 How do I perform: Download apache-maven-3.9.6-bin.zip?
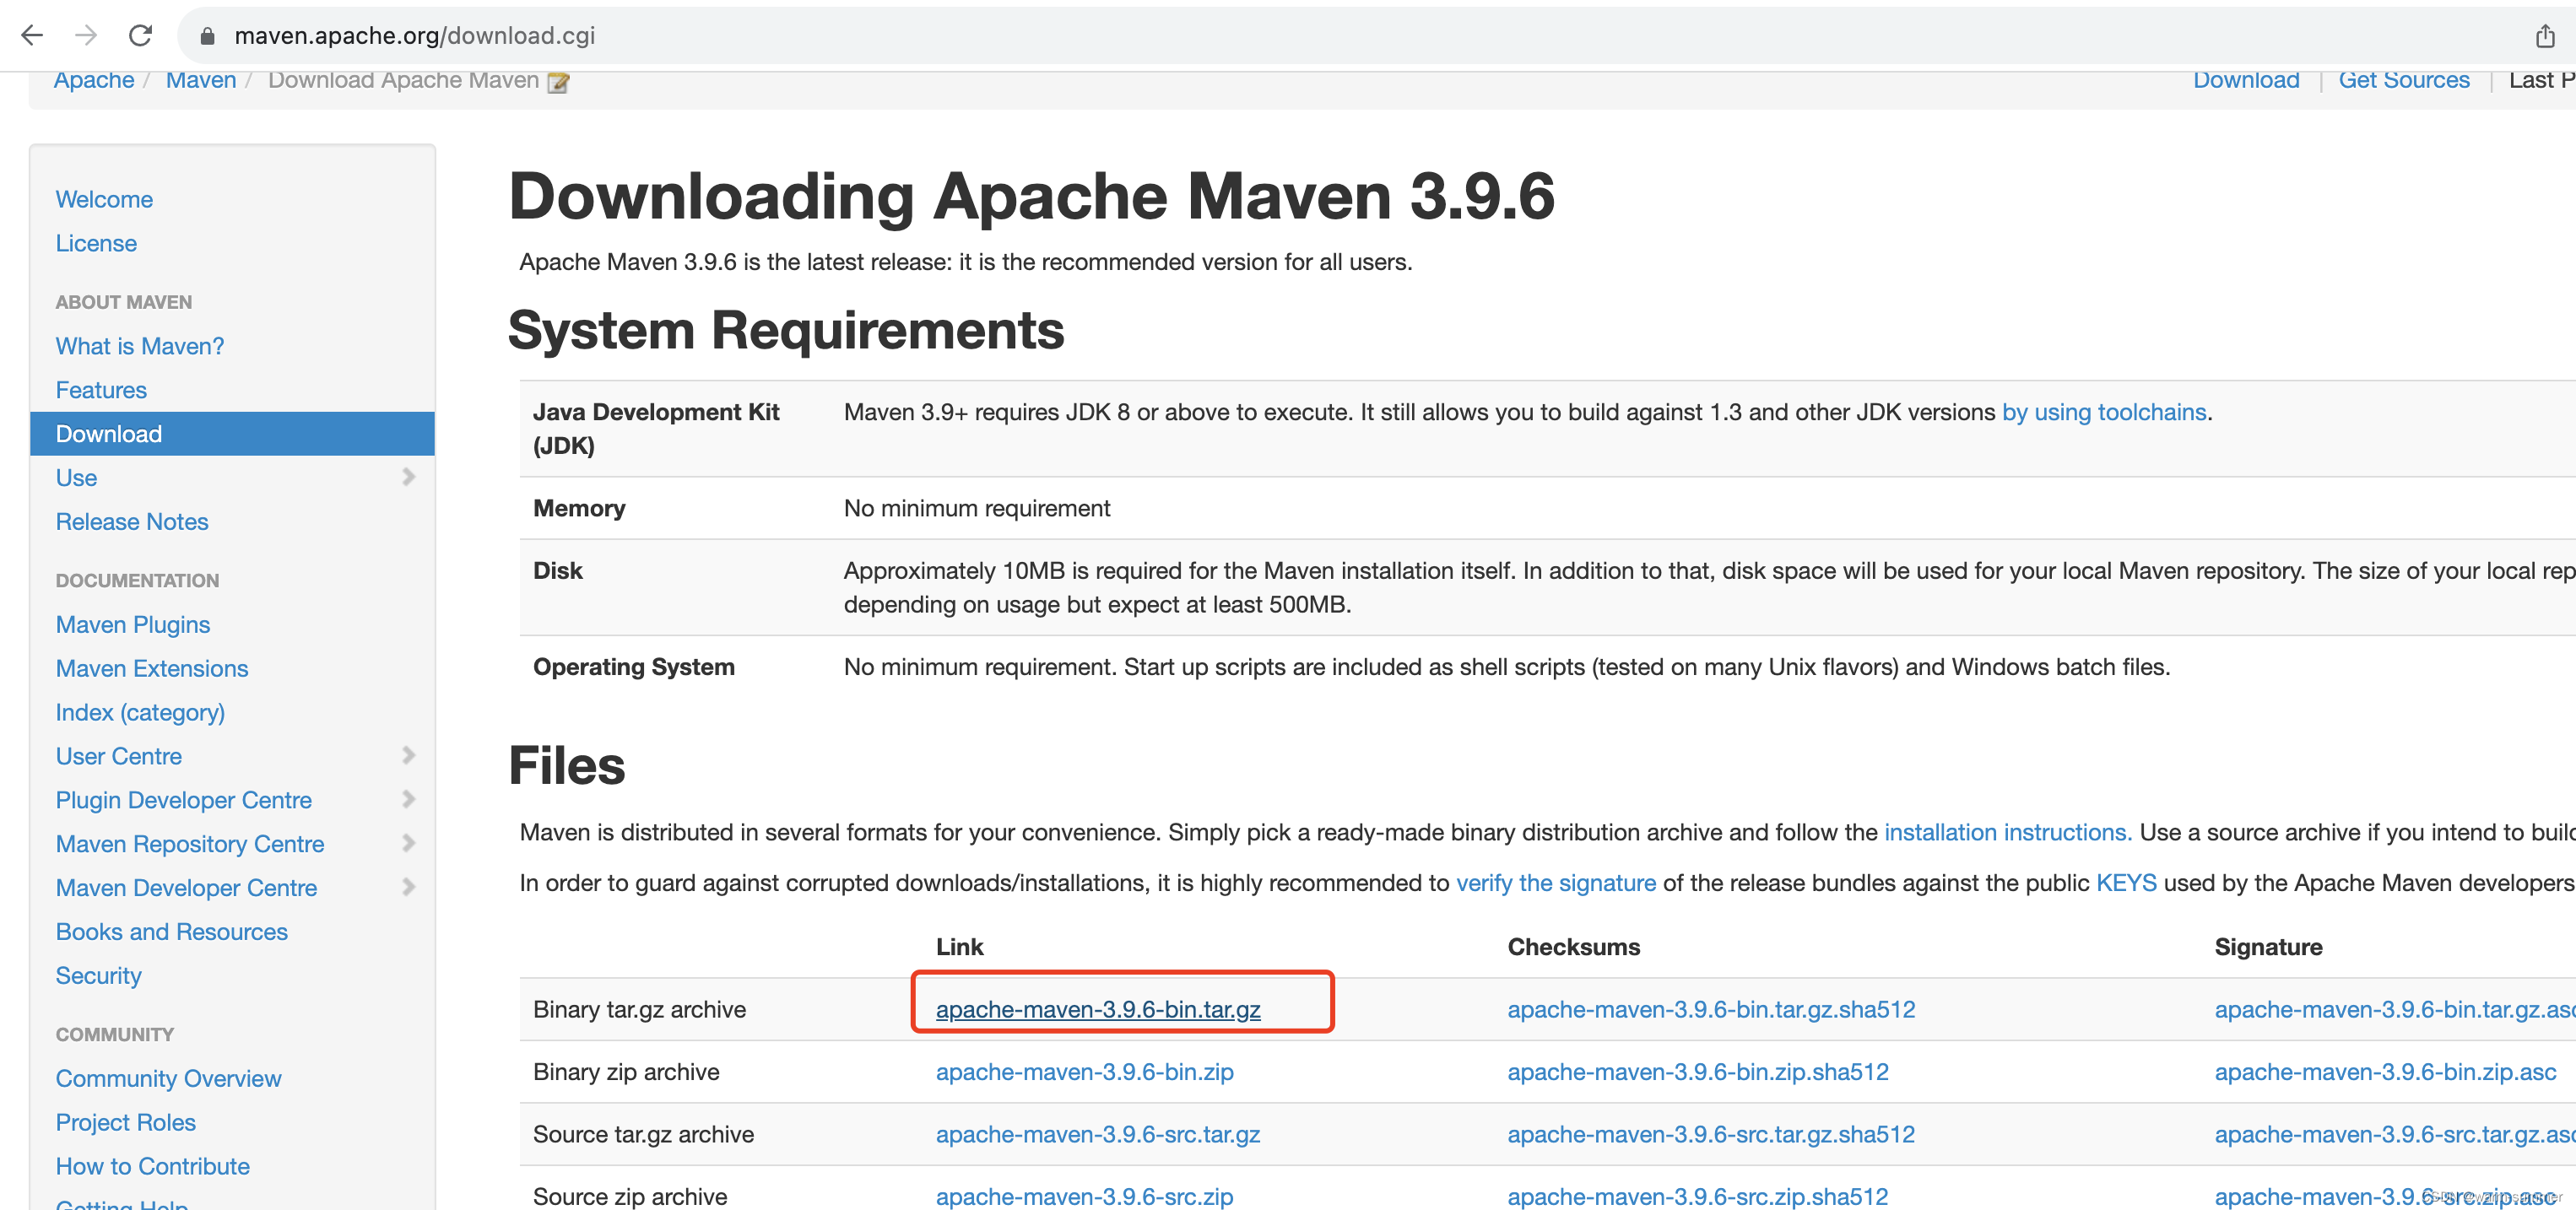(x=1085, y=1072)
